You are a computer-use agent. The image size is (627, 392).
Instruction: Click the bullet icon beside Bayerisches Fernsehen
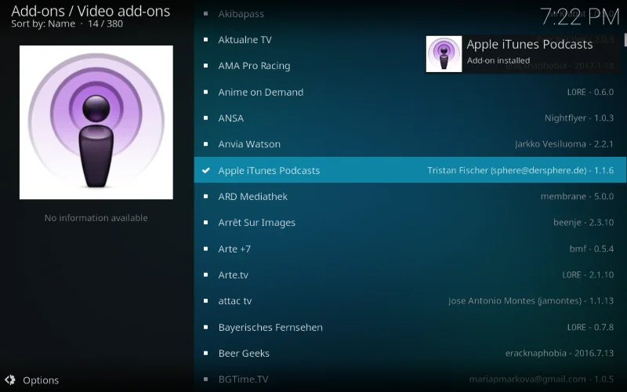click(x=205, y=327)
